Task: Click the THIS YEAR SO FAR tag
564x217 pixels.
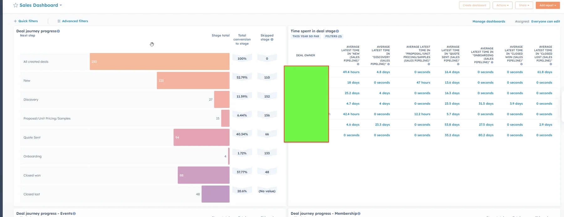Action: (306, 36)
